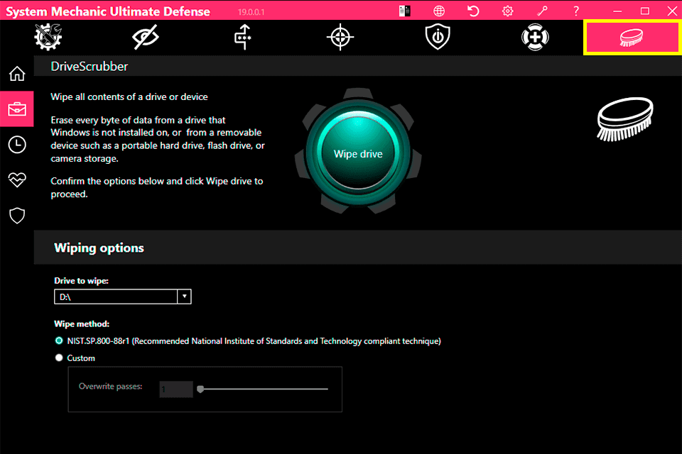Select the Privacy eye icon in the toolbar
Image resolution: width=682 pixels, height=454 pixels.
[145, 37]
